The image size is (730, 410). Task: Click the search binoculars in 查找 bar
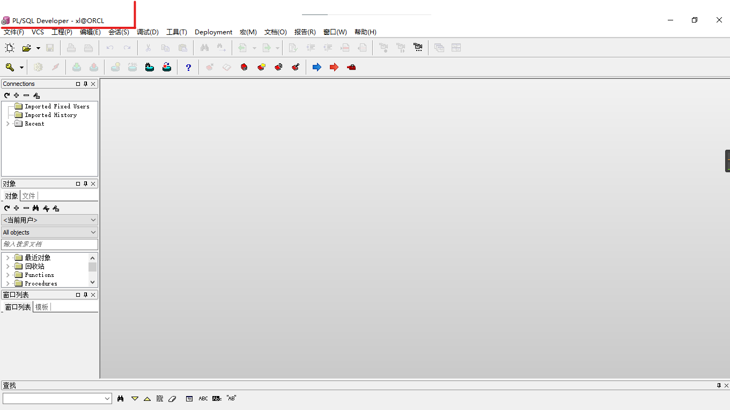(121, 398)
